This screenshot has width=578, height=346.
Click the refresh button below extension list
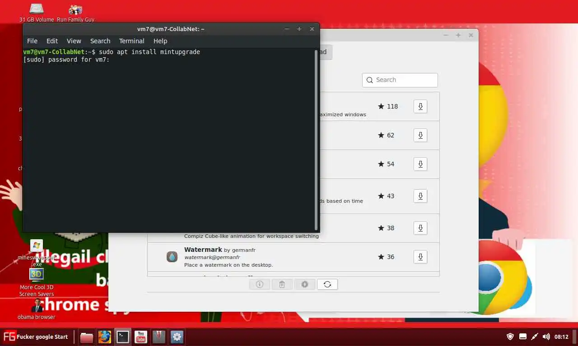[327, 284]
